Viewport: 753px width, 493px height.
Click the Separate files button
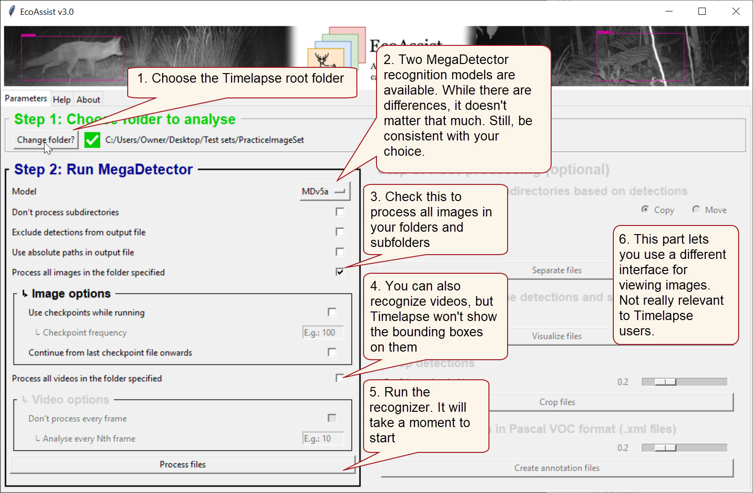point(557,270)
